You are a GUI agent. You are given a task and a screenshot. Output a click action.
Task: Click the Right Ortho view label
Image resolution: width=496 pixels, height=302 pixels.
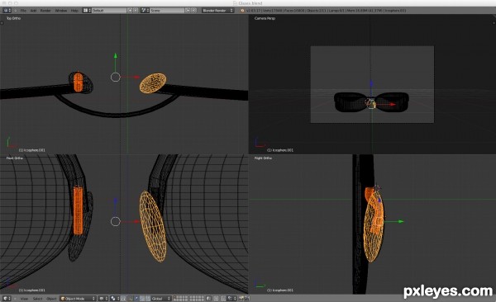[x=263, y=158]
